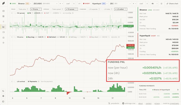
Task: Click the Hyperliquid funding value +0.0013%
Action: pos(175,51)
